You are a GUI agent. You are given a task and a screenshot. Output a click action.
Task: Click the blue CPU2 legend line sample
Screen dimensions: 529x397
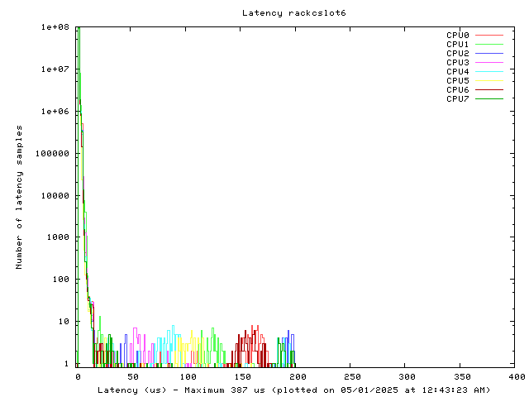coord(489,53)
